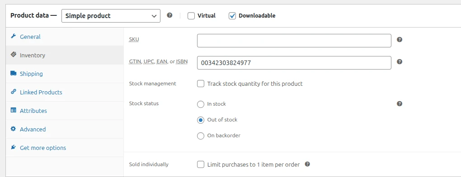Click the help icon beside SKU field
The width and height of the screenshot is (461, 177).
point(399,40)
